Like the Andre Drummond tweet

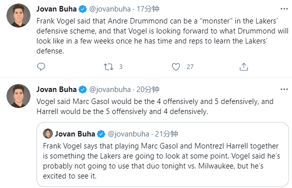tap(176, 66)
